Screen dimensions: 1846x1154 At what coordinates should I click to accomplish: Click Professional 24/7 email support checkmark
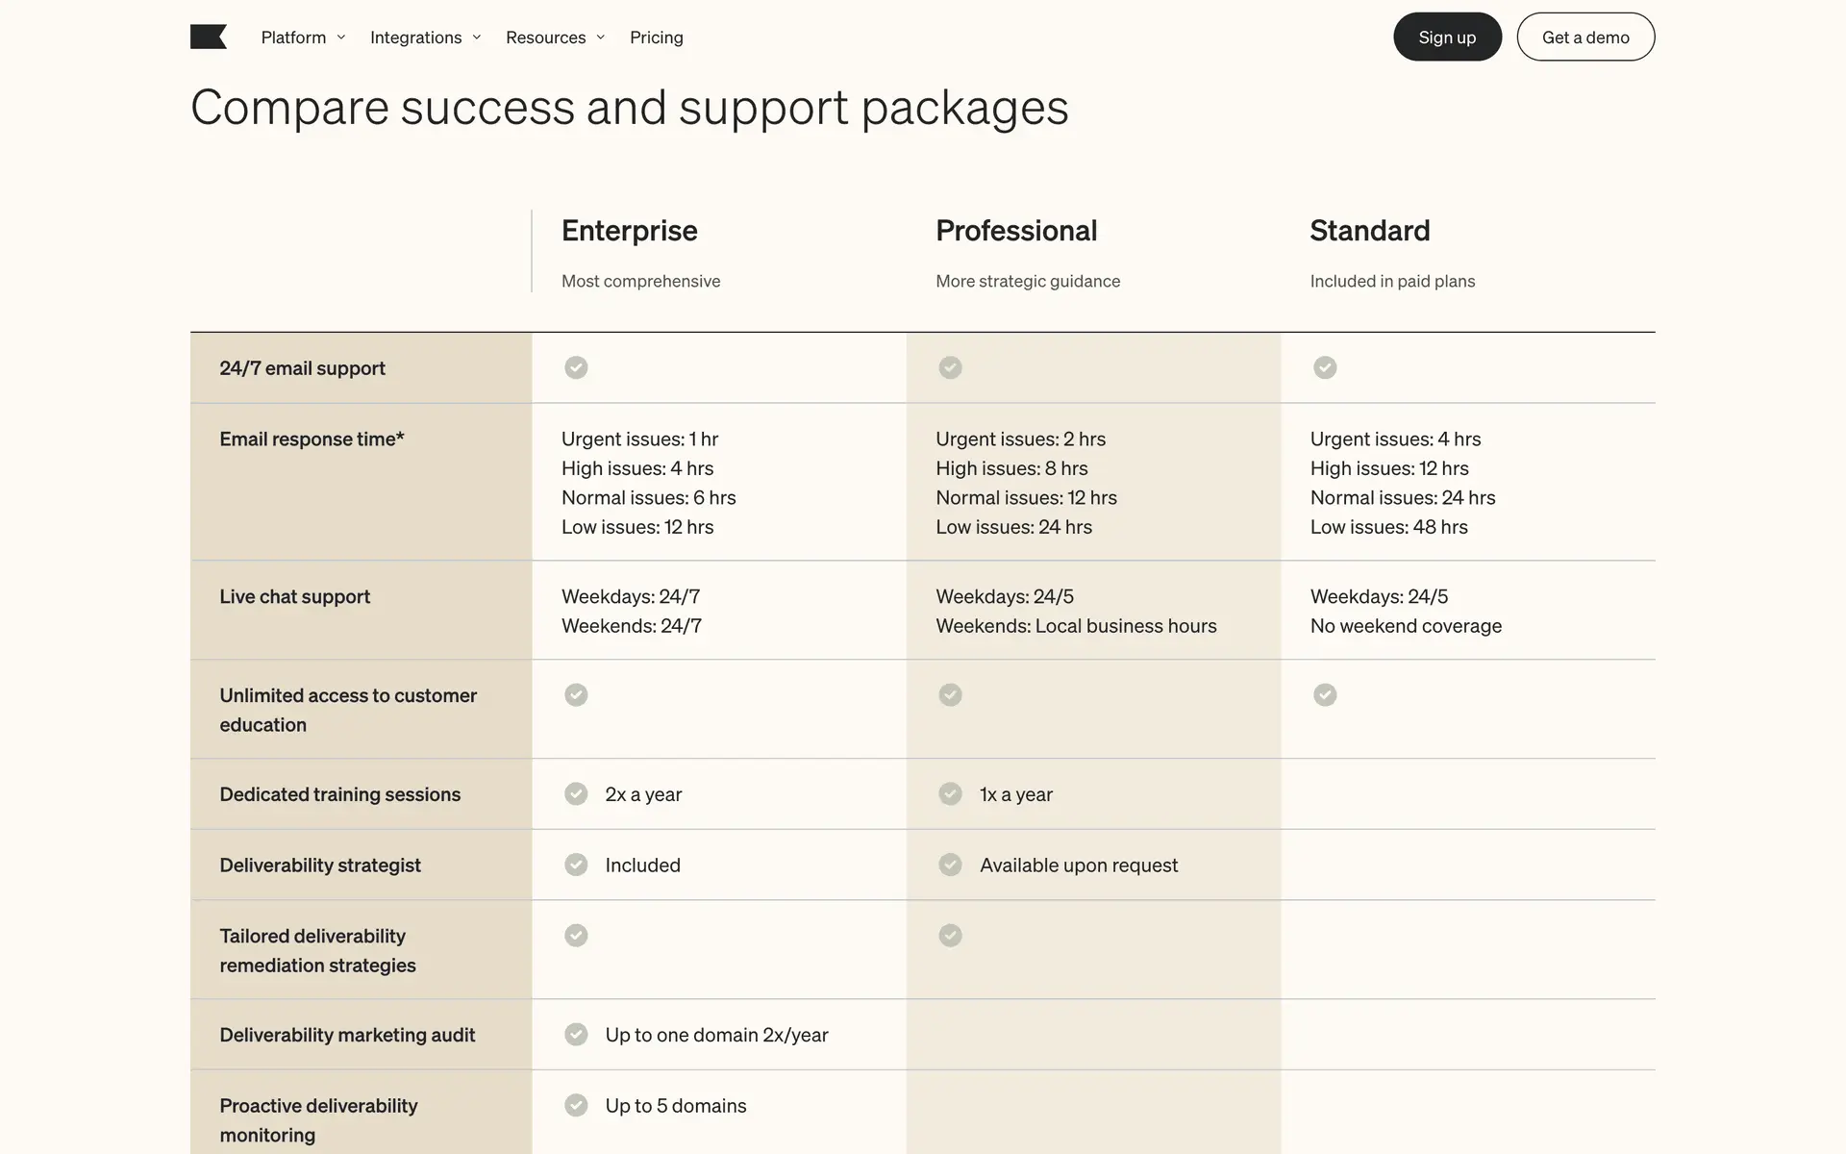(x=950, y=367)
